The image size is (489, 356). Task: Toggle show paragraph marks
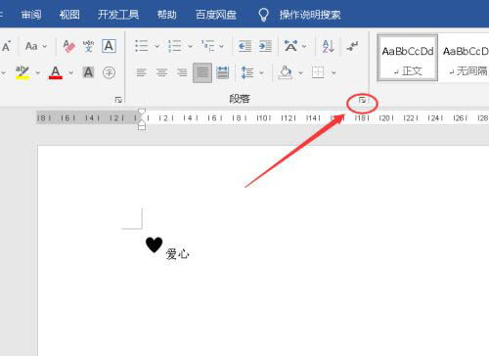coord(352,46)
